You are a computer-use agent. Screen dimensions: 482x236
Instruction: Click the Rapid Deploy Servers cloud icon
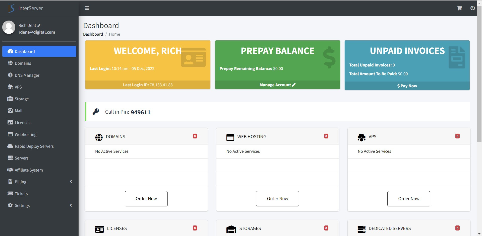coord(10,146)
